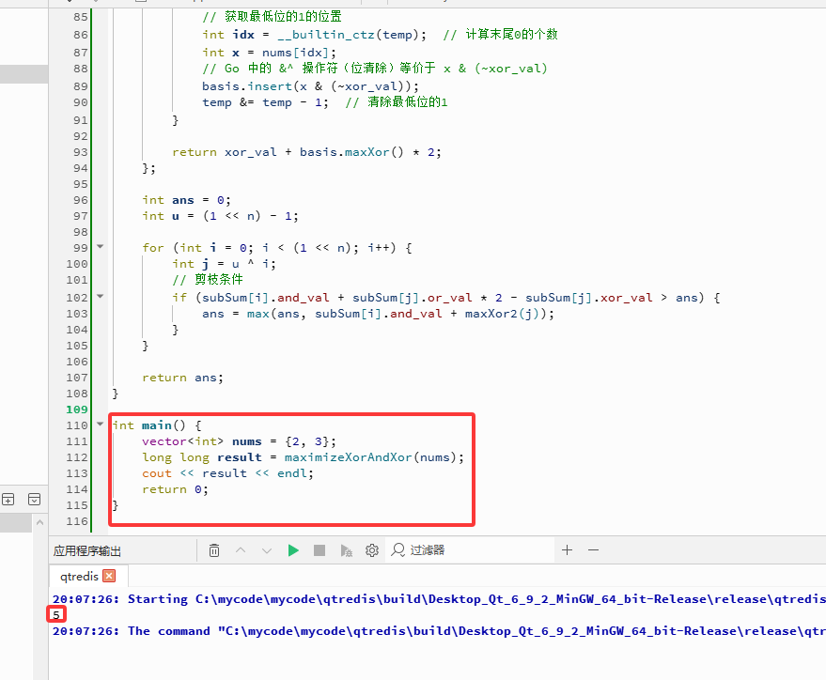Collapse the for loop at line 99
Viewport: 826px width, 680px height.
tap(100, 246)
